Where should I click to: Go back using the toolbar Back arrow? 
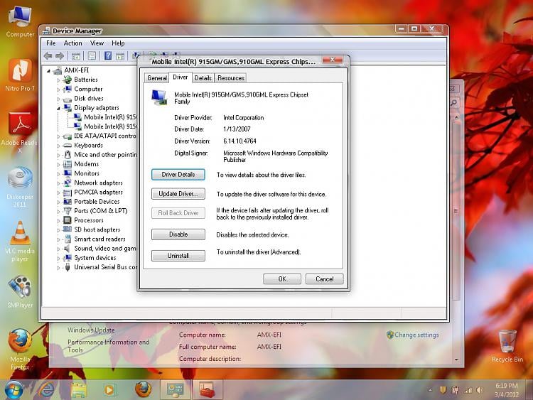click(48, 56)
